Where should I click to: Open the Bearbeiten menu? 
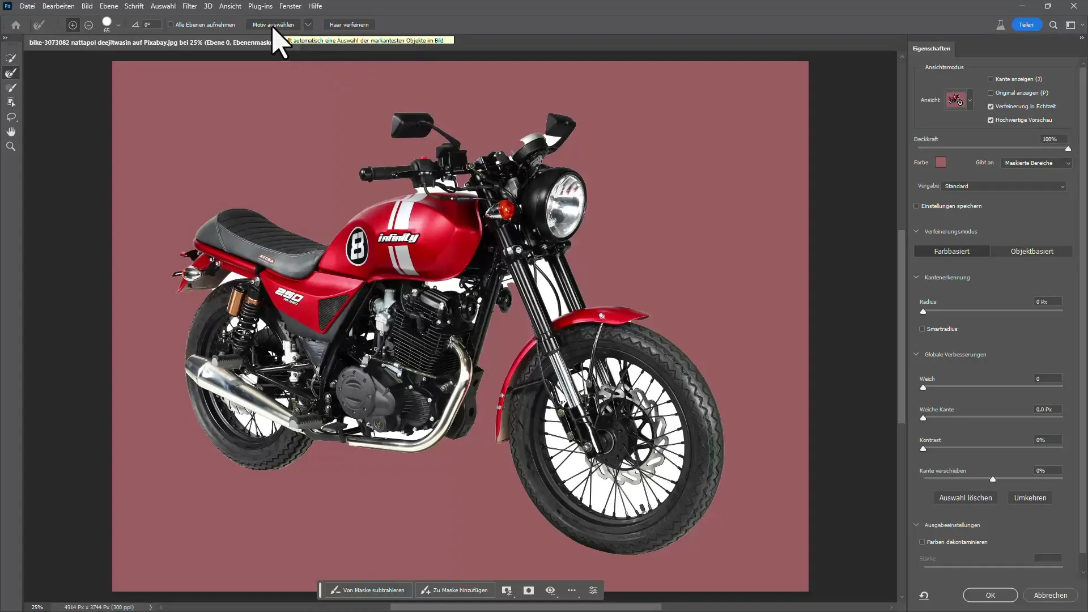58,6
